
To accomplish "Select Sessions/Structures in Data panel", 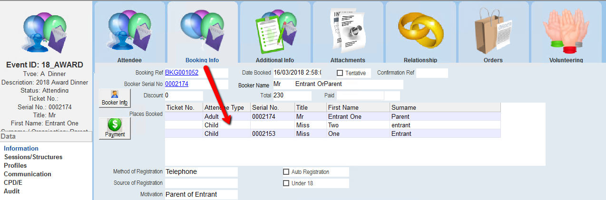I will [x=33, y=157].
